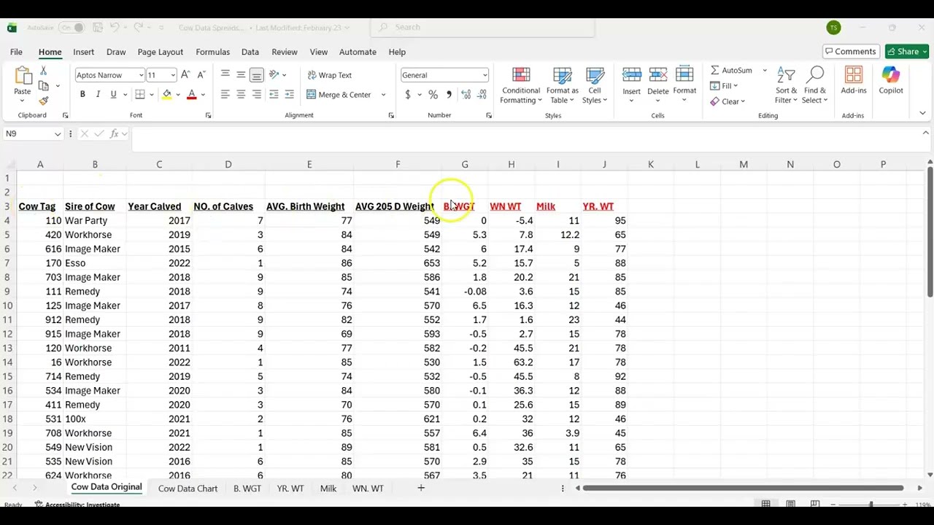Click the Format cells icon
The width and height of the screenshot is (934, 525).
(x=684, y=76)
